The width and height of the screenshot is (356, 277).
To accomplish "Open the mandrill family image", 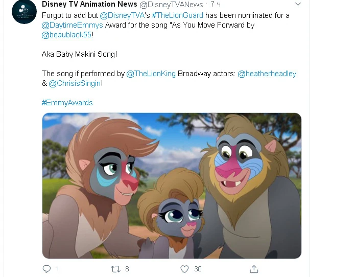I will coord(172,186).
